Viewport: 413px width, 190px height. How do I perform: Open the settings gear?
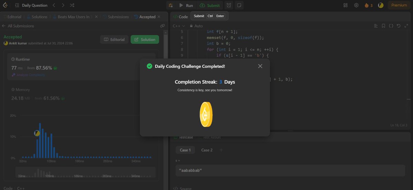point(357,5)
